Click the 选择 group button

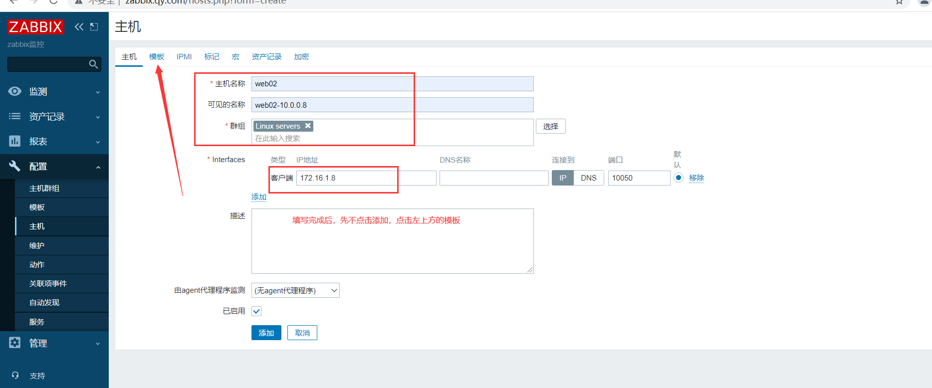(x=551, y=126)
